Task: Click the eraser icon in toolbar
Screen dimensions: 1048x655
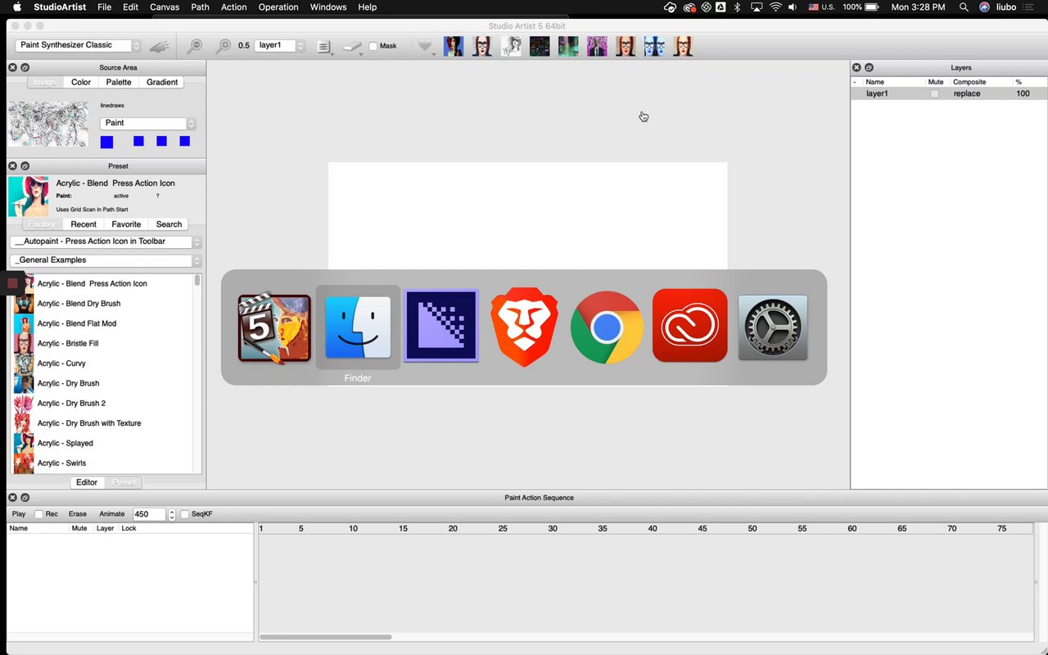Action: 353,47
